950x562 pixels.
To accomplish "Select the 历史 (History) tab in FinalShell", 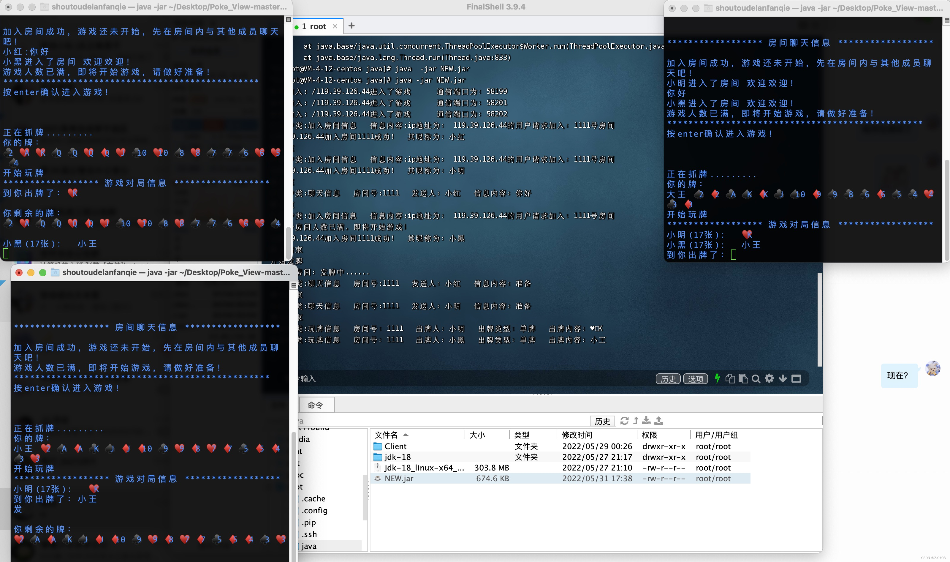I will pyautogui.click(x=602, y=421).
